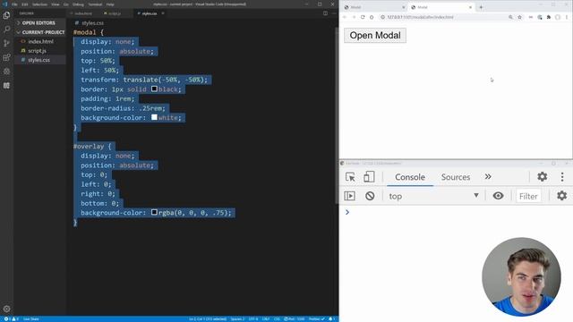573x322 pixels.
Task: Click the notifications bell in status bar
Action: click(x=331, y=318)
